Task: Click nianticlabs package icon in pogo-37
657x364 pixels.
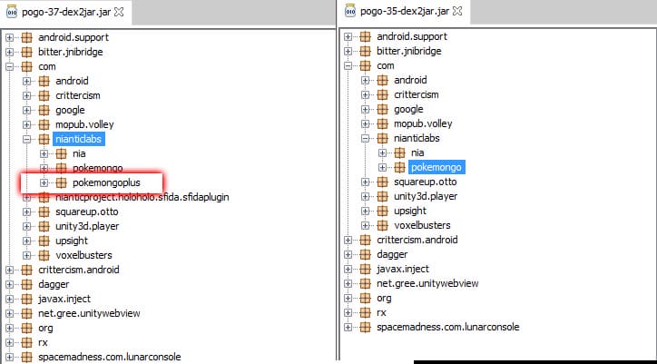Action: tap(44, 139)
